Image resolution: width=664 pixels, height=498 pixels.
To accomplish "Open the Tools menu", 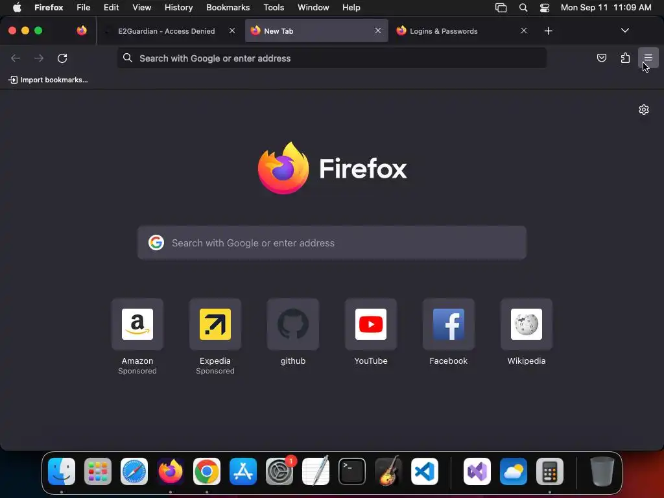I will coord(274,7).
